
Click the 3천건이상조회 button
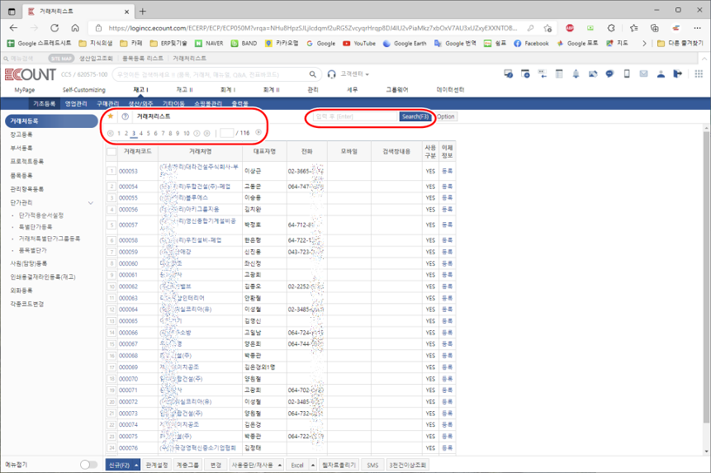click(408, 465)
